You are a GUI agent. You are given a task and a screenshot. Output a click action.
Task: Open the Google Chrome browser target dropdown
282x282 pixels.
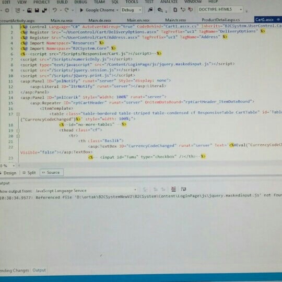[x=118, y=10]
